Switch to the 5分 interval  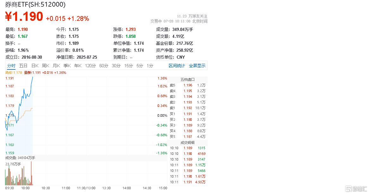point(140,66)
